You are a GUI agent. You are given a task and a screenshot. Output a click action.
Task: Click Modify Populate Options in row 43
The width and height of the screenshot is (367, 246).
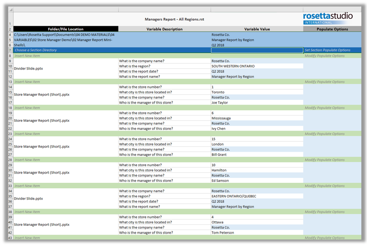325,238
